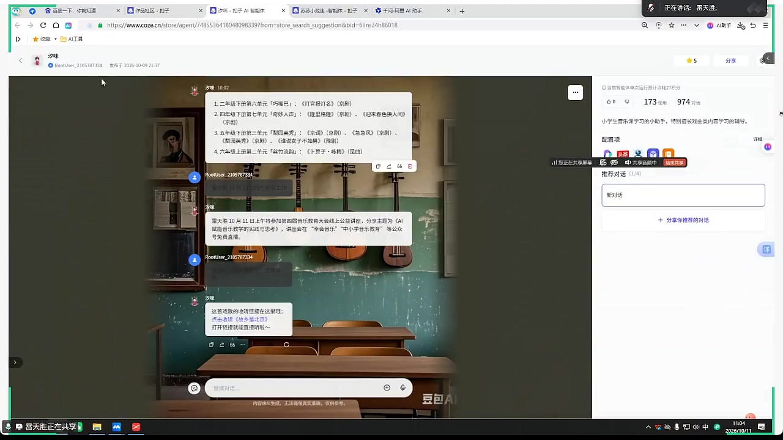Click 结束共享 to stop sharing
783x440 pixels.
point(674,163)
